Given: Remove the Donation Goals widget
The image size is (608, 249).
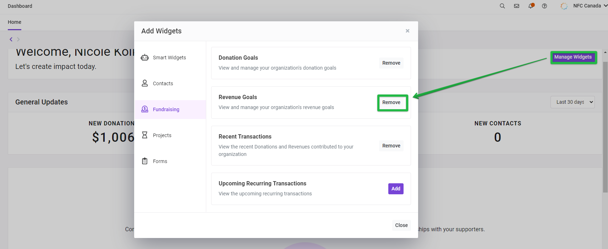Looking at the screenshot, I should 391,63.
